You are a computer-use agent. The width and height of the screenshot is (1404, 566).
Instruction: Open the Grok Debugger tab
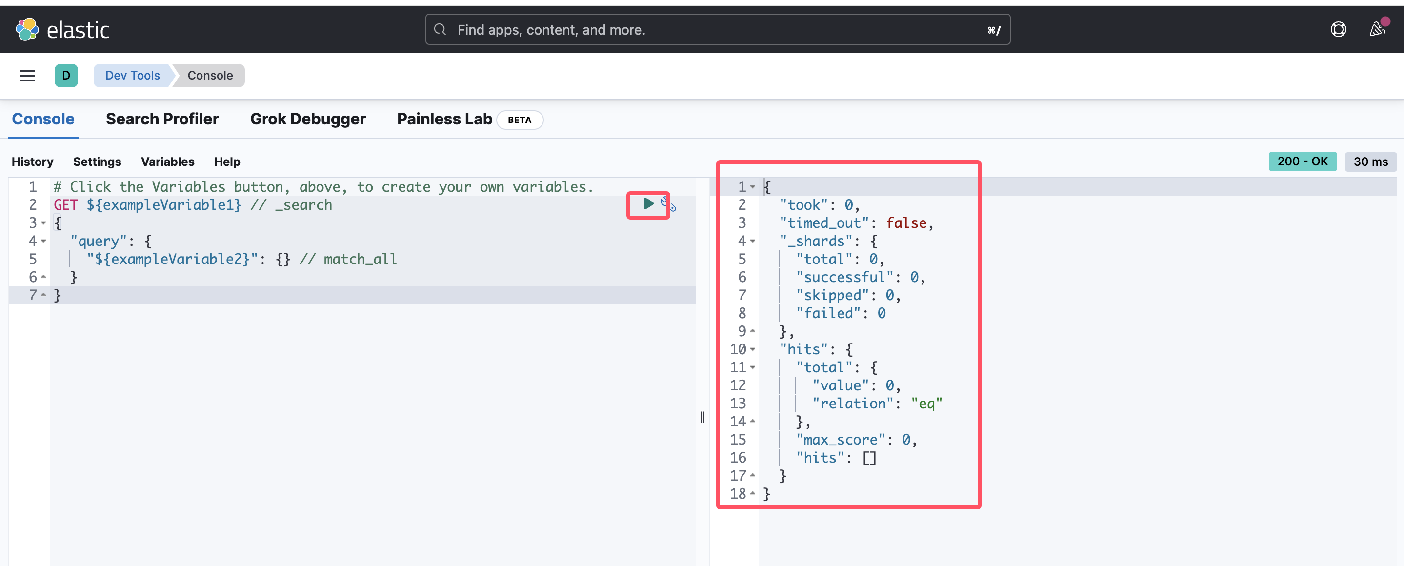(307, 119)
